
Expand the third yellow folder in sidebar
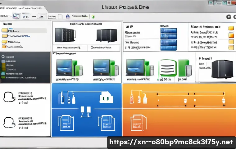pyautogui.click(x=4, y=42)
